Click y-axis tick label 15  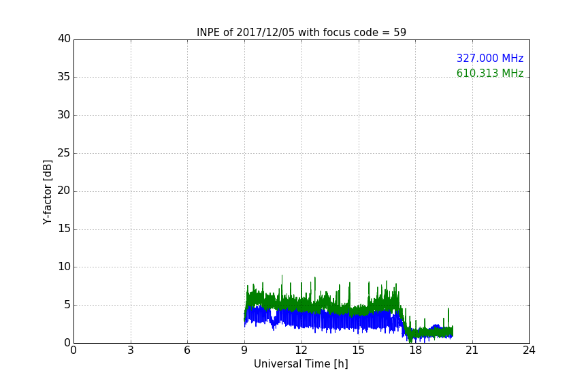tap(64, 229)
